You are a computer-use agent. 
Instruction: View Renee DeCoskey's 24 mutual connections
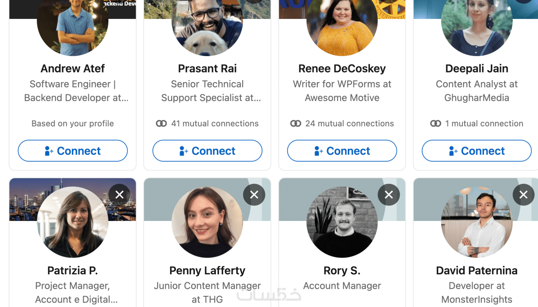(349, 123)
